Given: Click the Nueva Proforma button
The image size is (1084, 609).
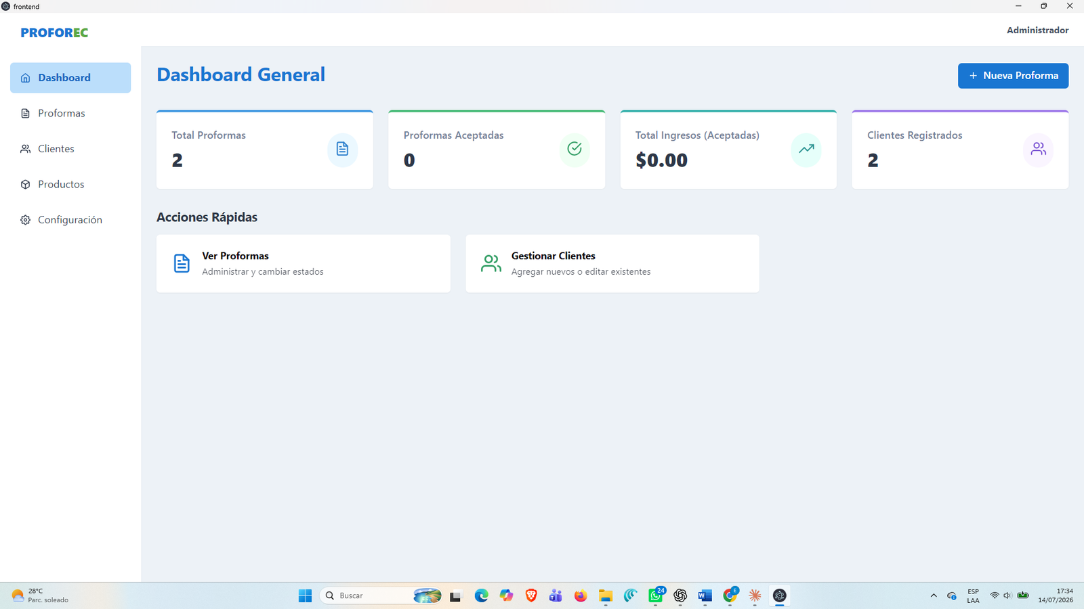Looking at the screenshot, I should point(1013,76).
